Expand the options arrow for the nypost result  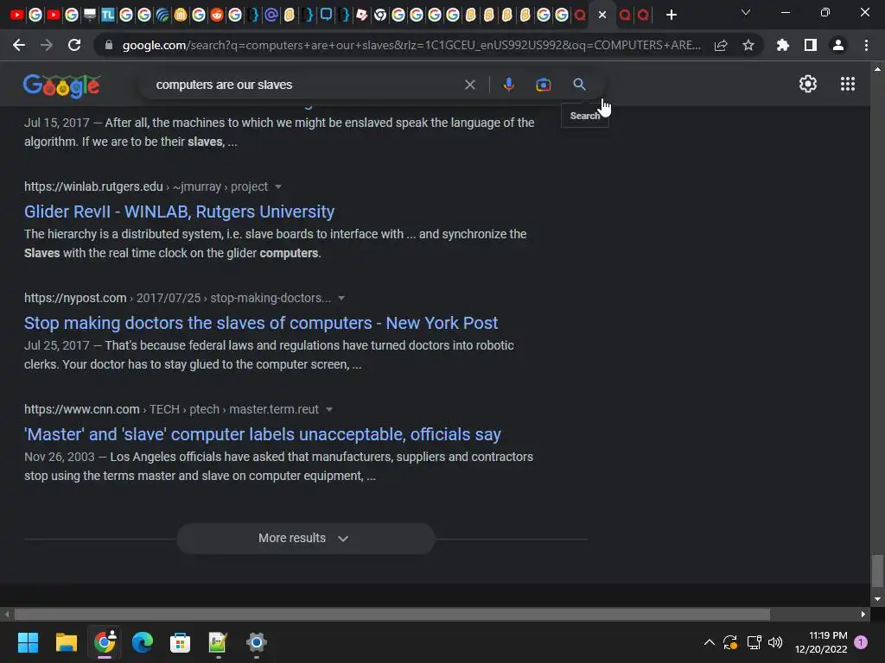click(341, 298)
